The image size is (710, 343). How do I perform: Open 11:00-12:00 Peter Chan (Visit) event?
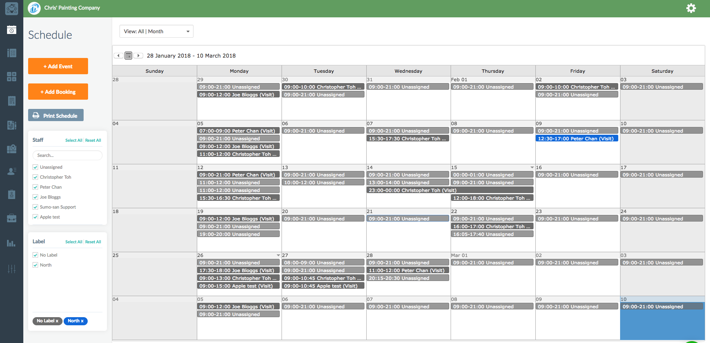[x=408, y=270]
